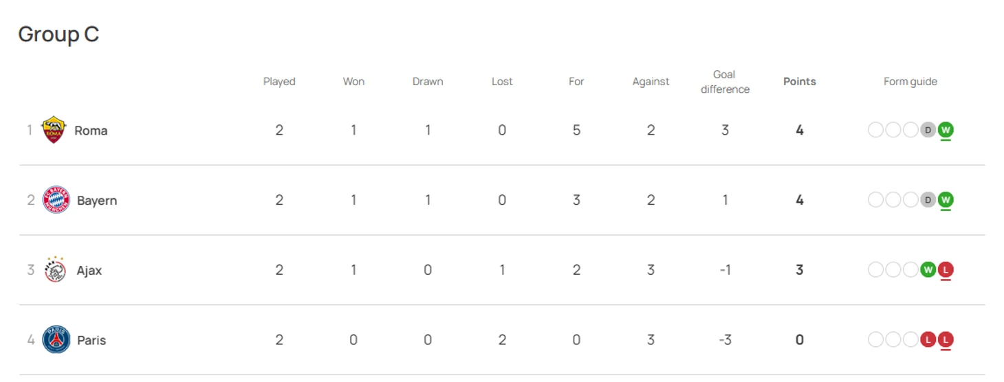Click the Group C heading
Image resolution: width=1004 pixels, height=382 pixels.
point(58,34)
